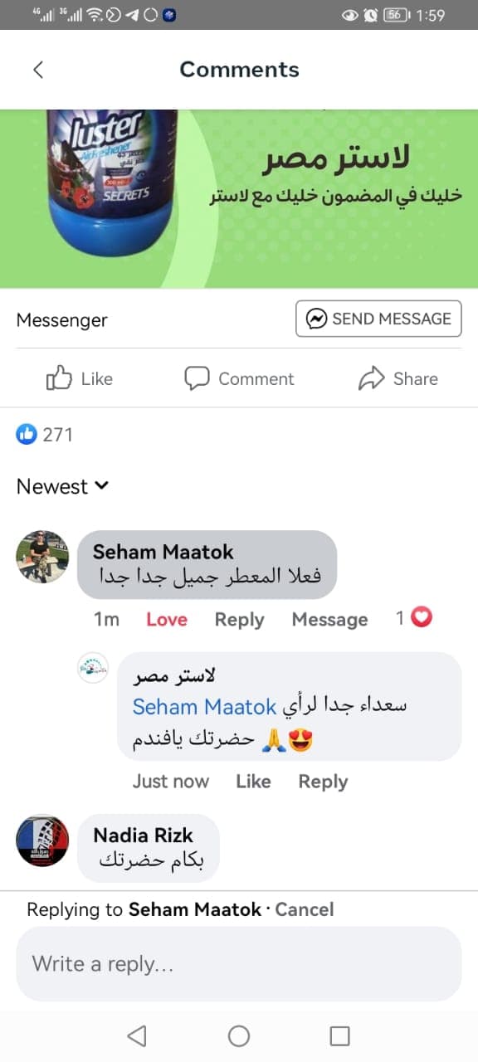
Task: Open Seham Maatok's profile picture
Action: coord(41,557)
